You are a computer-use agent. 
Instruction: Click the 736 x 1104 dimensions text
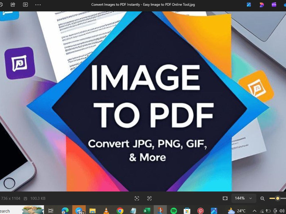click(x=11, y=198)
